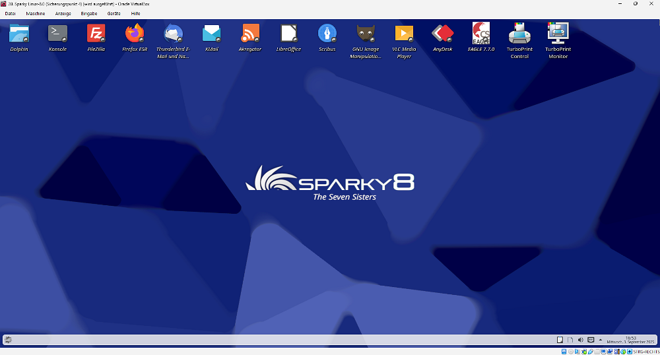
Task: Launch Firefox ESR browser
Action: [x=135, y=34]
